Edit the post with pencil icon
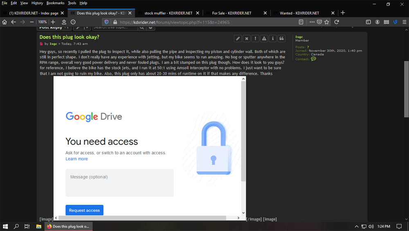 click(238, 38)
